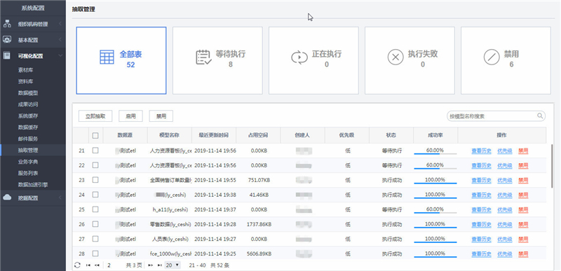This screenshot has width=561, height=271.
Task: Click the 禁用 circled slash icon
Action: tap(492, 57)
